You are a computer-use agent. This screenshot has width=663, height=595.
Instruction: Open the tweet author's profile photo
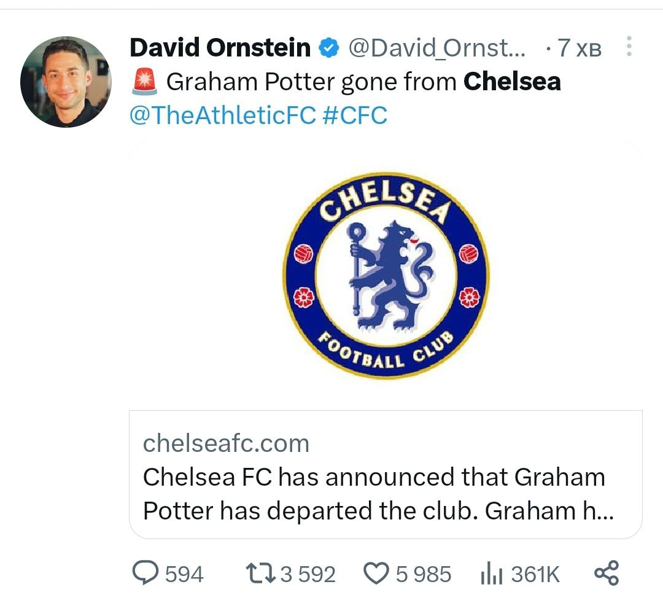coord(66,82)
